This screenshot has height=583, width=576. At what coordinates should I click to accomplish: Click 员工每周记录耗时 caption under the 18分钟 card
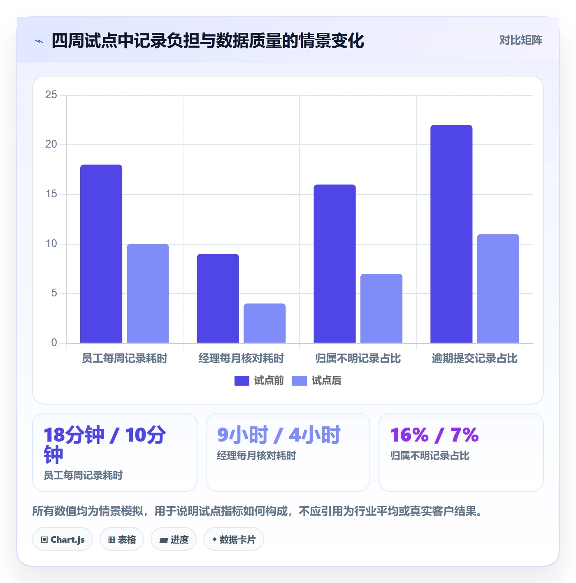[83, 475]
